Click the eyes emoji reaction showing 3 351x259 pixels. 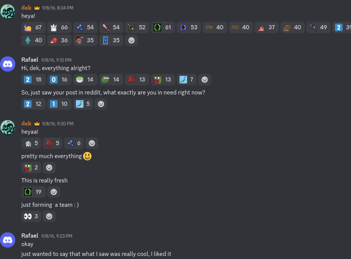click(x=31, y=216)
